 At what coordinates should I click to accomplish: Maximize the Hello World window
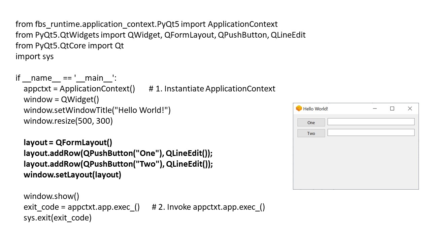(x=392, y=109)
